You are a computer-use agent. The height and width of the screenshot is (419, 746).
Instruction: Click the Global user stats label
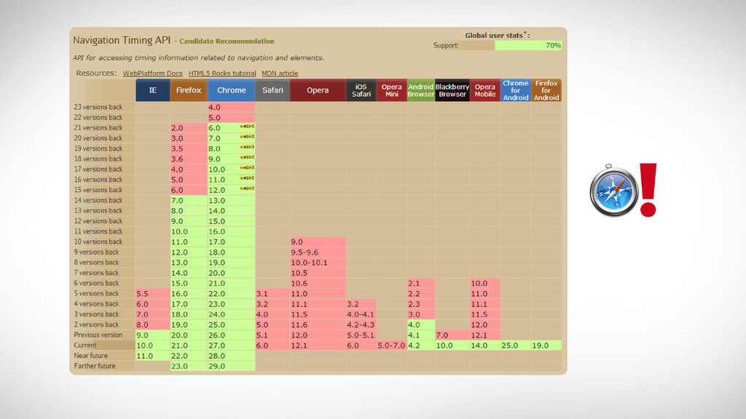click(497, 35)
